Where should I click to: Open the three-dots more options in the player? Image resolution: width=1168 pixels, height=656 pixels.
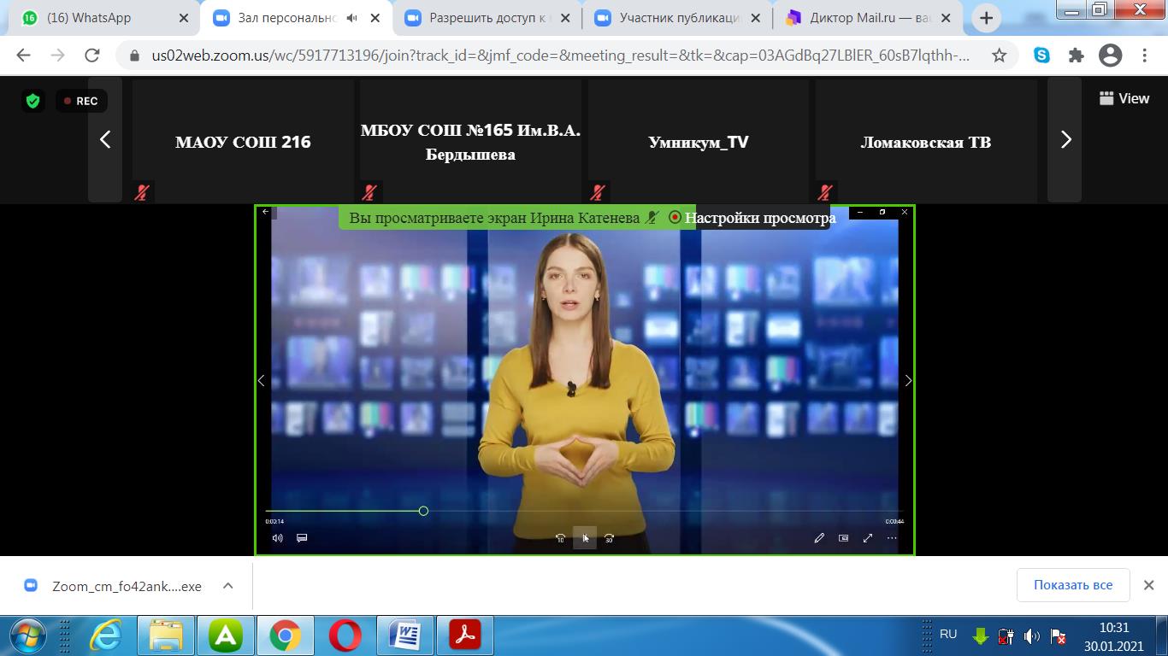(892, 538)
